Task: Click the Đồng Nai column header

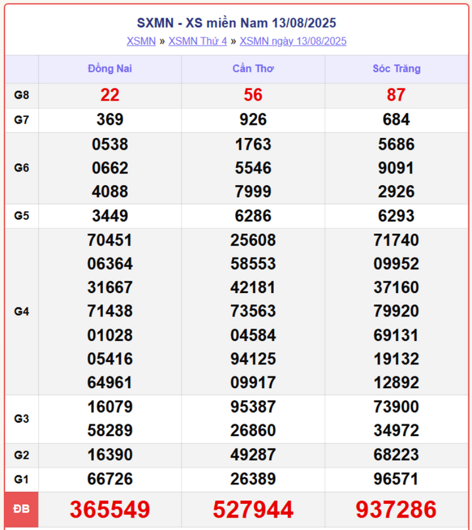Action: 109,68
